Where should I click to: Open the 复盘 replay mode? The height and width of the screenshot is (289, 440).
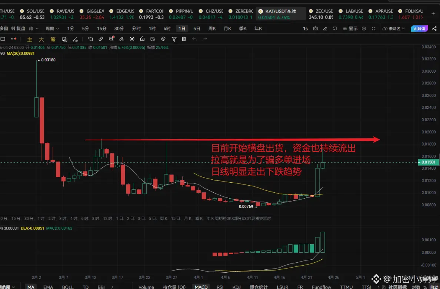pyautogui.click(x=18, y=29)
